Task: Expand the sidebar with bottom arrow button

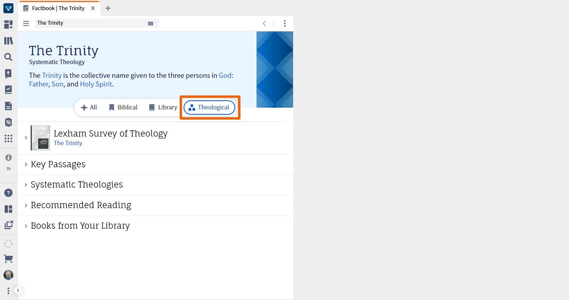Action: pos(18,290)
